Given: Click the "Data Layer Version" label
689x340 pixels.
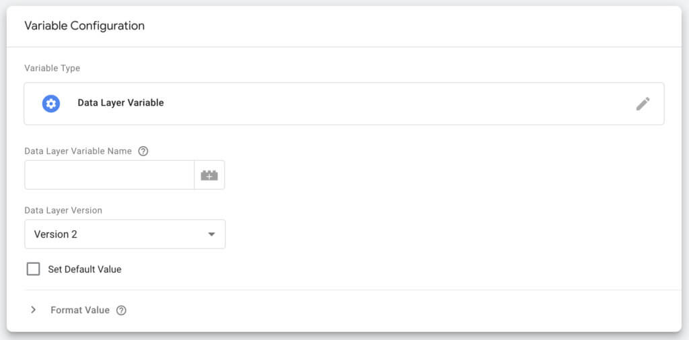Looking at the screenshot, I should [x=63, y=210].
